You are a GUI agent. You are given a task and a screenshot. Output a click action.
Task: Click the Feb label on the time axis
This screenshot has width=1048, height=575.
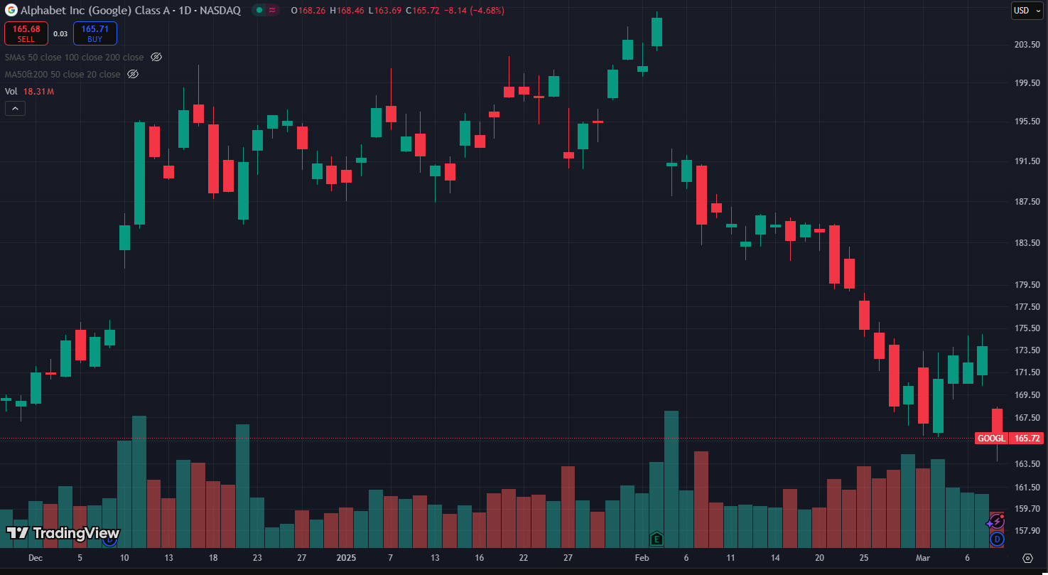click(x=642, y=558)
